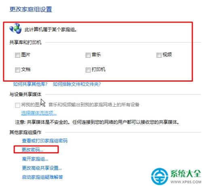Click the 更改家庭组设置 page heading
The width and height of the screenshot is (202, 186).
click(x=31, y=9)
